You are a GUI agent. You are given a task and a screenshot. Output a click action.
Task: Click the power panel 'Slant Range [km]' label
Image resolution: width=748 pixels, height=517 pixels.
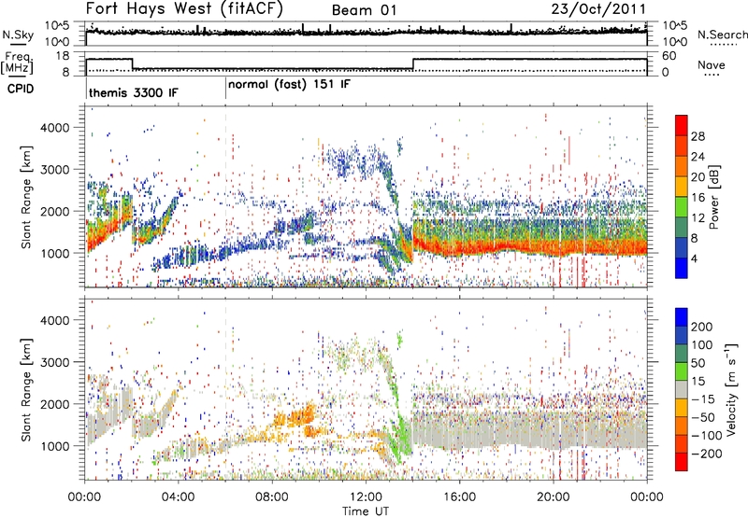[26, 197]
